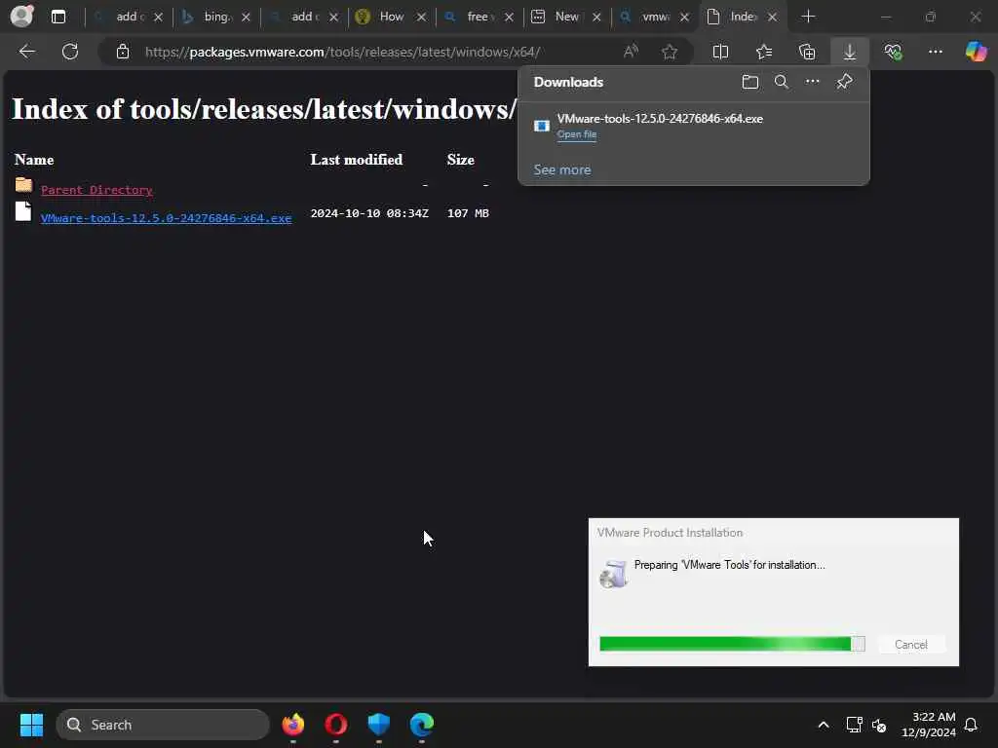Screen dimensions: 998x748
Task: Go back using the back arrow
Action: click(x=27, y=52)
